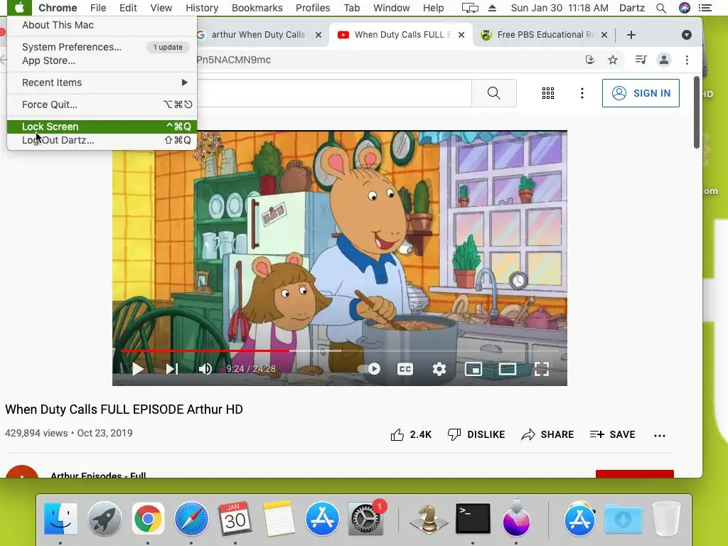Open Arthur Episodes channel name
The image size is (728, 546).
tap(98, 474)
